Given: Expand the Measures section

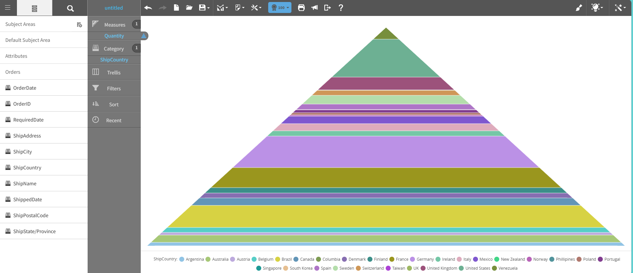Looking at the screenshot, I should 114,24.
